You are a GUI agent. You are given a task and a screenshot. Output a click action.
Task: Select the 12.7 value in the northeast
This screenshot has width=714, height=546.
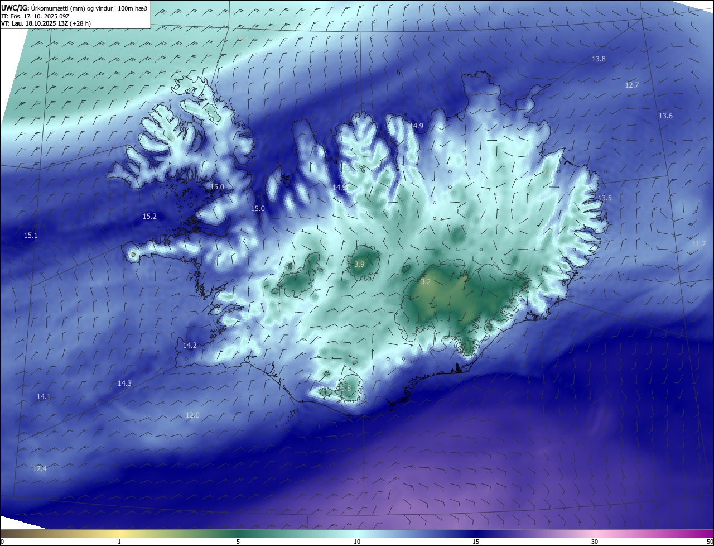pyautogui.click(x=632, y=85)
